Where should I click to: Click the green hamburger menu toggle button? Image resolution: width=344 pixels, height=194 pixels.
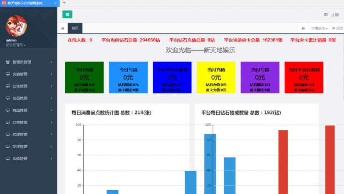tap(67, 15)
